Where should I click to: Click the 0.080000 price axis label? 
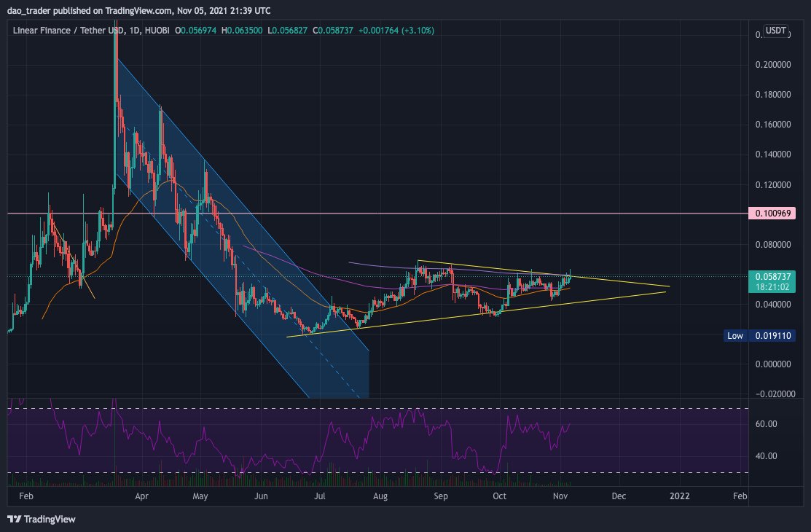(772, 245)
